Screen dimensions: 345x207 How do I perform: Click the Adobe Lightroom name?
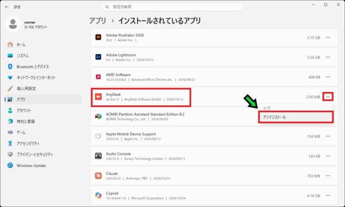tap(121, 55)
